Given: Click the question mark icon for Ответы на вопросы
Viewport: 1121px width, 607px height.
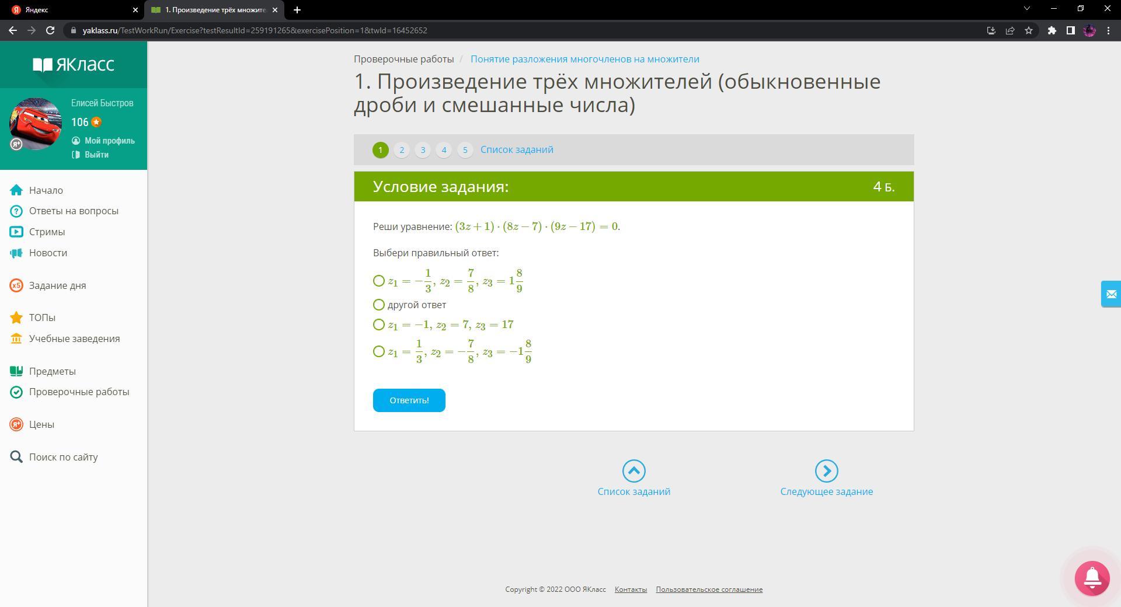Looking at the screenshot, I should point(16,211).
